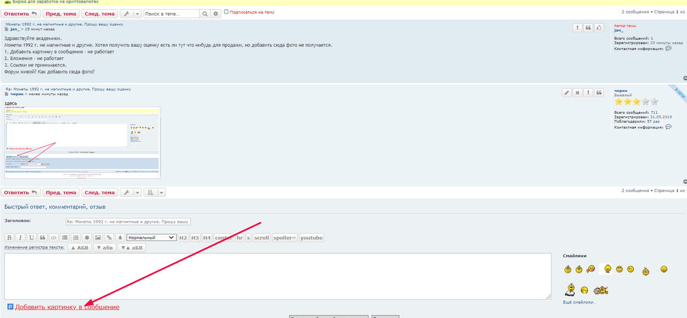This screenshot has width=687, height=318.
Task: Open font size 'Нормальный' dropdown
Action: click(151, 238)
